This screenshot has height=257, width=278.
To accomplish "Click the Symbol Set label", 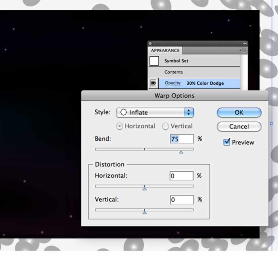I will [x=176, y=61].
